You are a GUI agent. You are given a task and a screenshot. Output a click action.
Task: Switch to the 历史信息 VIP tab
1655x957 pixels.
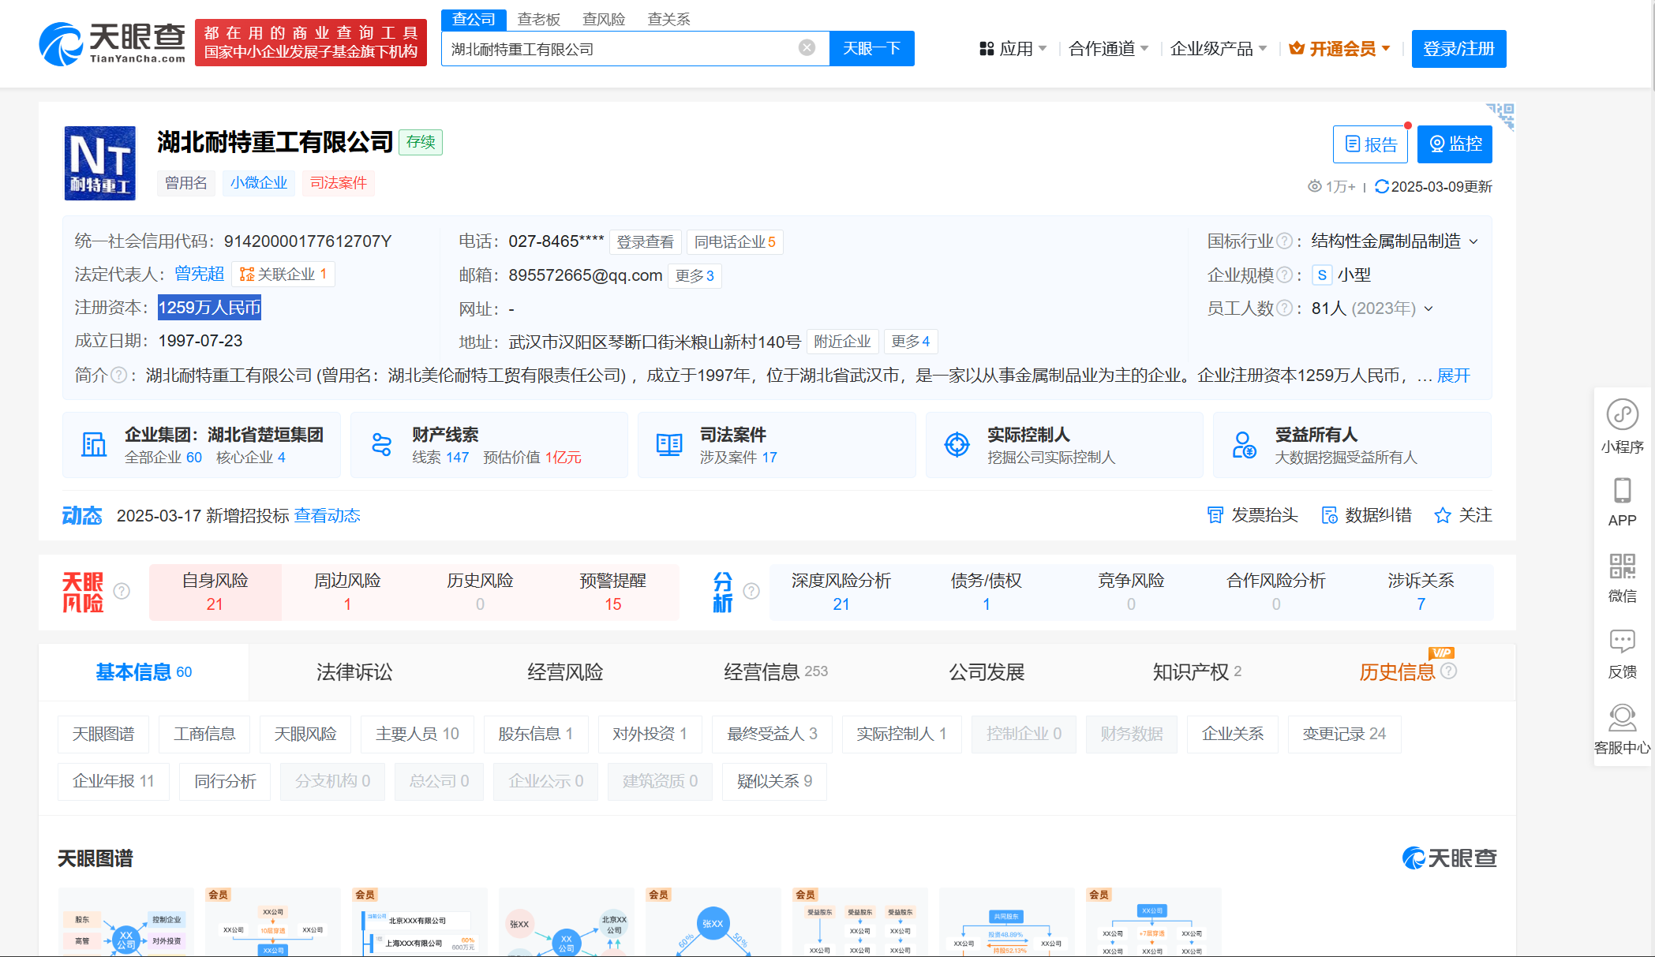1407,672
